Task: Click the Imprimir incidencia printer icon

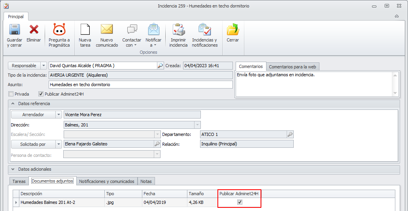Action: (x=179, y=29)
